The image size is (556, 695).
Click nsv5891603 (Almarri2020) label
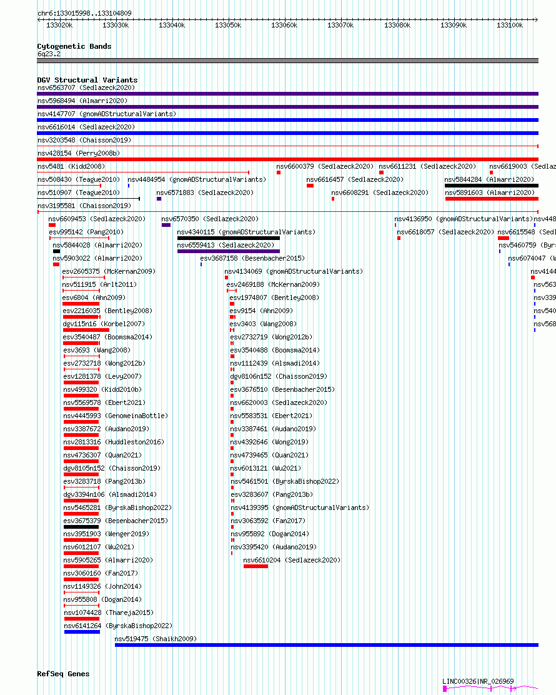(x=490, y=192)
